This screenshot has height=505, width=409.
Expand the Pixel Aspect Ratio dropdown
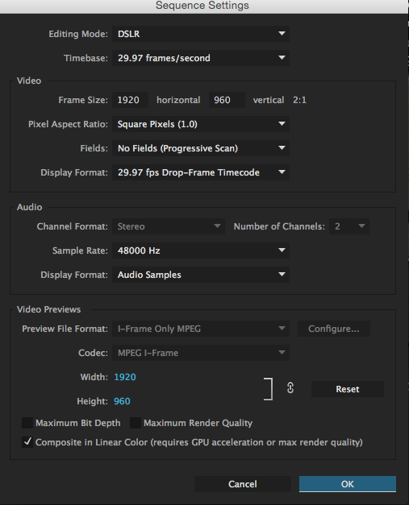pos(201,124)
